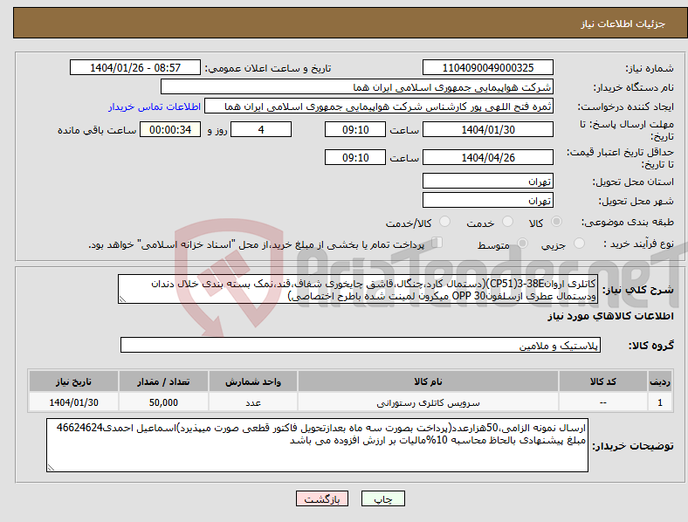The height and width of the screenshot is (522, 688).
Task: Select the جزیی purchase type radio
Action: [579, 243]
